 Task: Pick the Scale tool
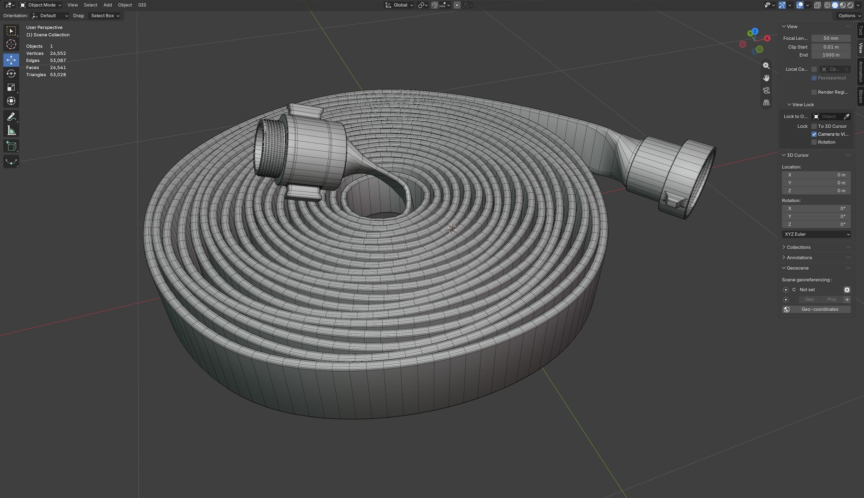[x=11, y=87]
